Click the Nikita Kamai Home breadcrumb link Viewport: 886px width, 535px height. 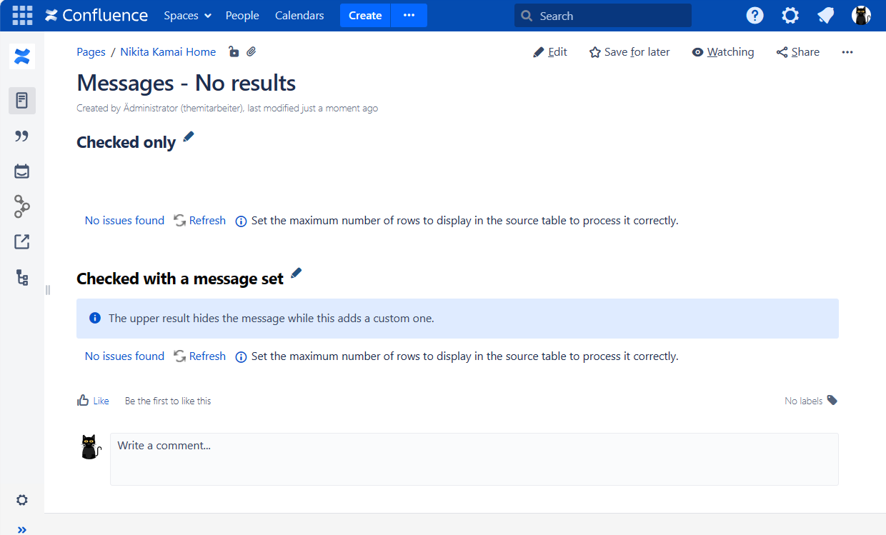coord(168,52)
